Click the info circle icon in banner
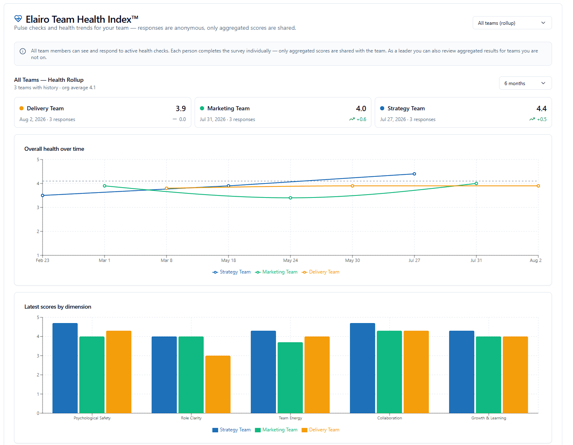573x445 pixels. (x=23, y=51)
